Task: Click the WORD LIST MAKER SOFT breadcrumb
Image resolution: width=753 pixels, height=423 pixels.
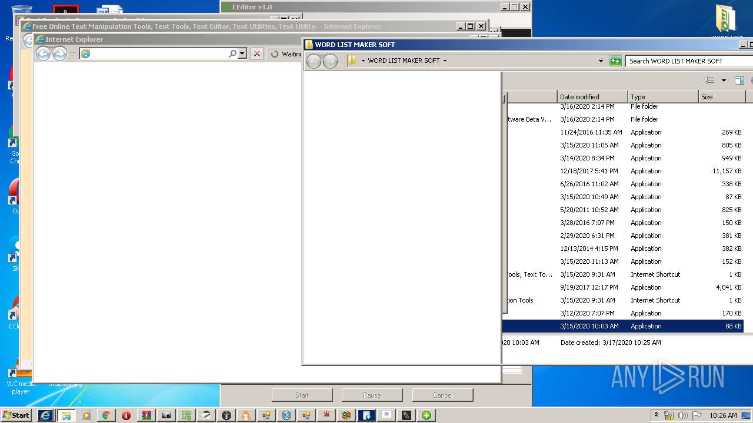Action: (404, 61)
